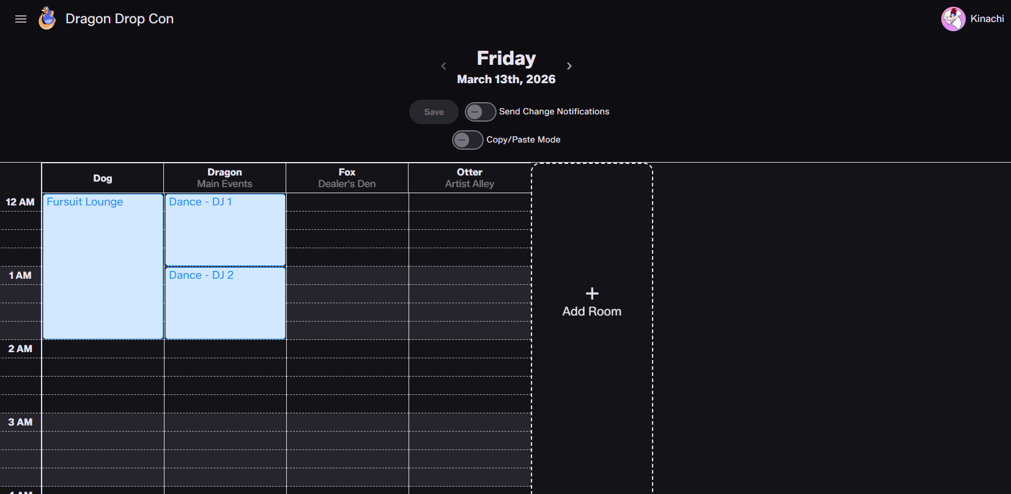Click the Kinachi username label
Image resolution: width=1011 pixels, height=494 pixels.
[x=987, y=19]
